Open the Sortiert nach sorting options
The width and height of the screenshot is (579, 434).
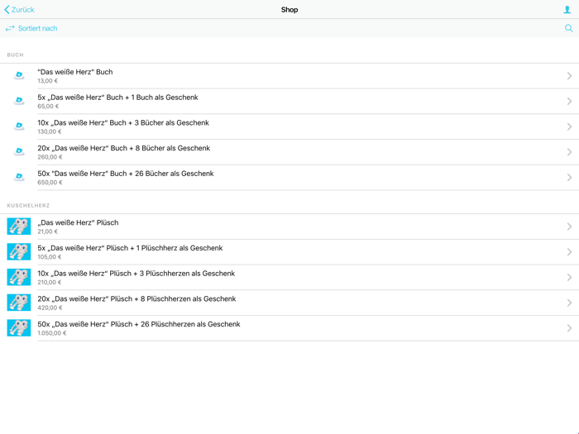pos(37,28)
